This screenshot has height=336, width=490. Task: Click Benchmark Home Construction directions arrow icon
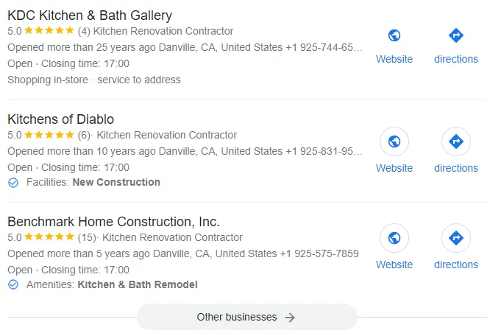point(455,238)
